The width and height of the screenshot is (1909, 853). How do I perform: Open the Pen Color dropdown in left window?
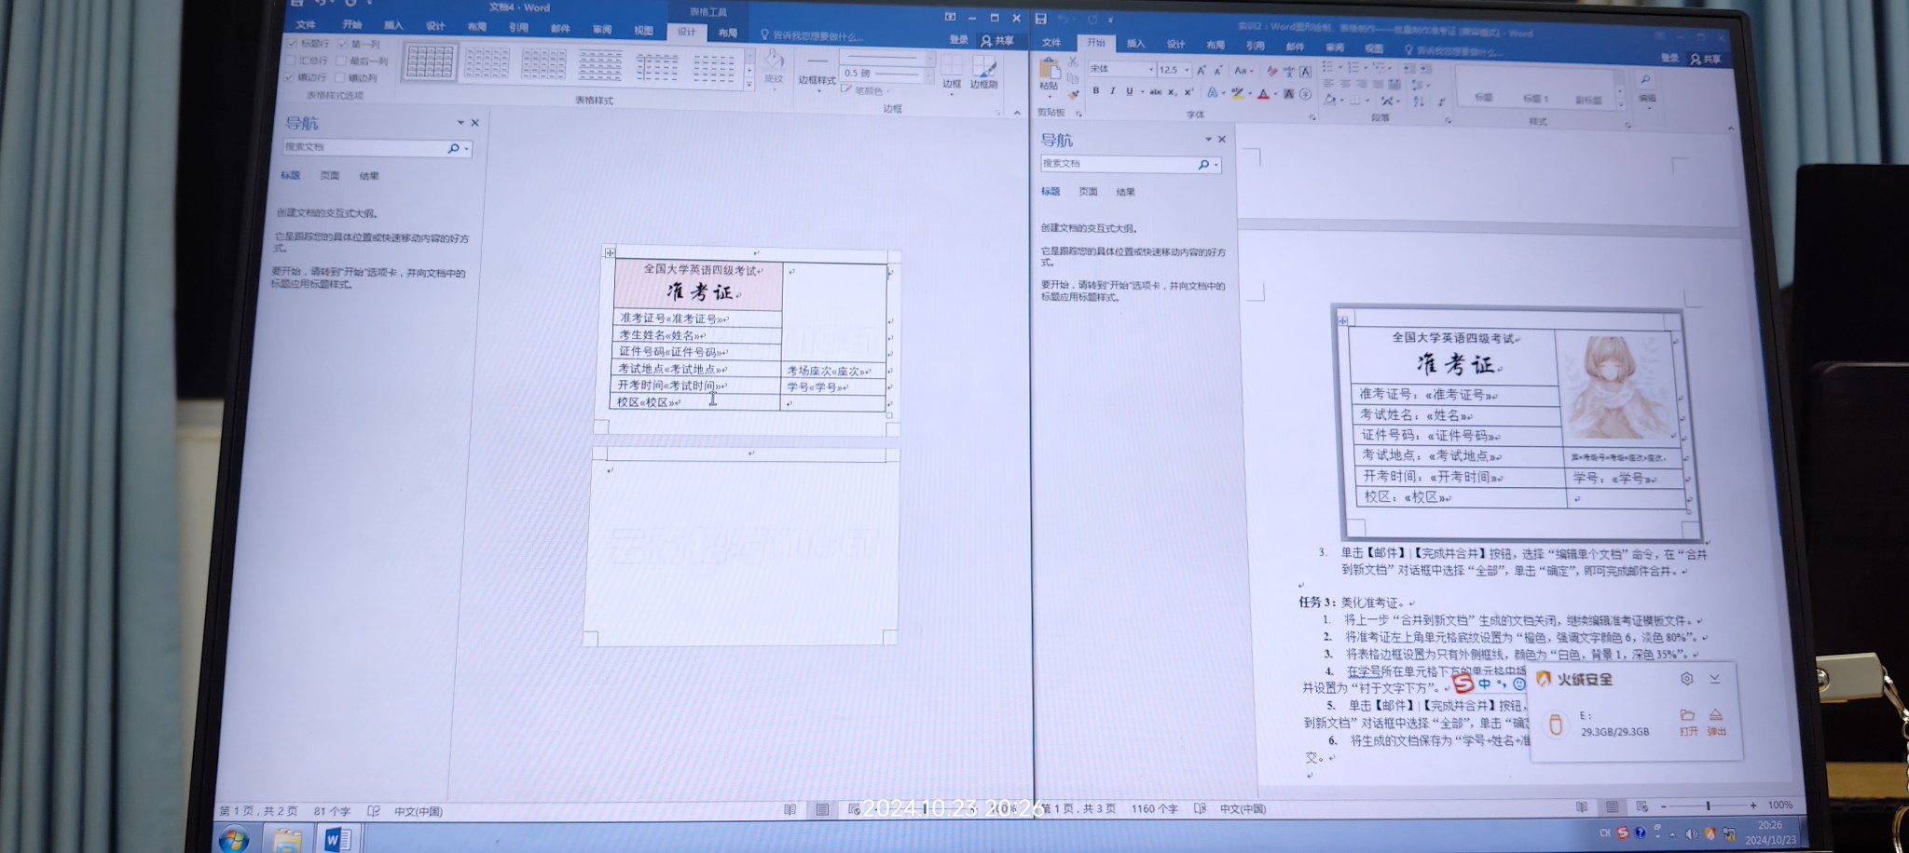tap(865, 91)
